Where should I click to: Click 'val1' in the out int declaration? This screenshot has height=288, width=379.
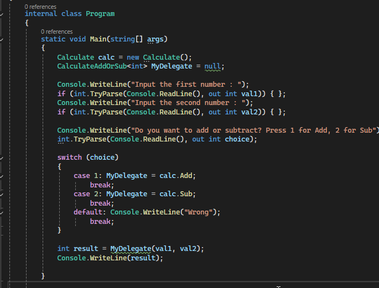click(250, 93)
